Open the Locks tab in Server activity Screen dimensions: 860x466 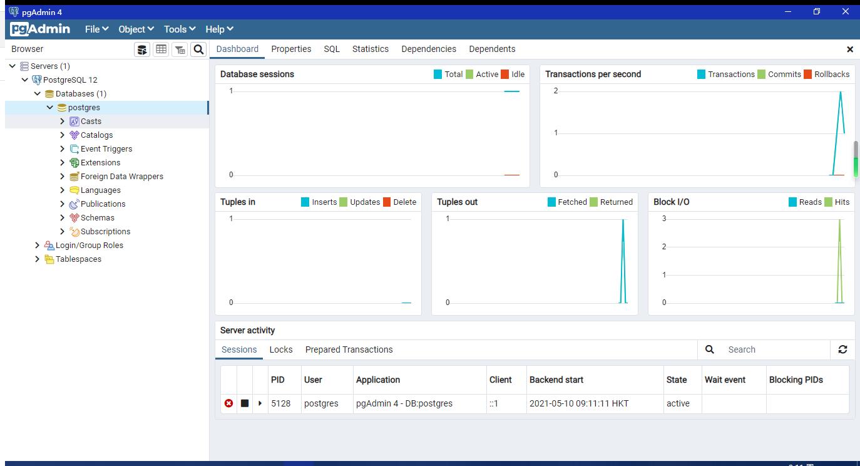(x=281, y=349)
